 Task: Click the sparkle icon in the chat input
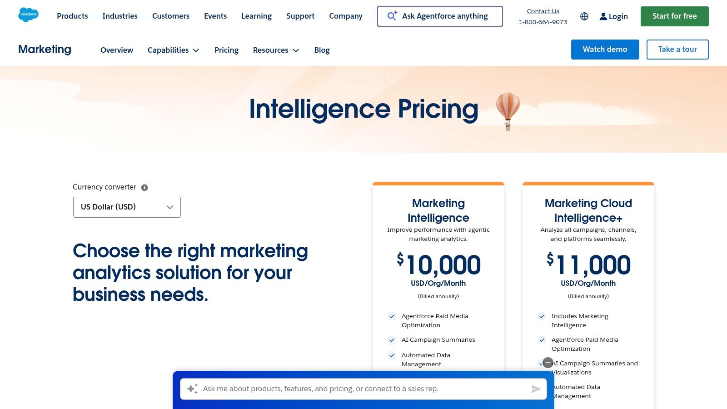[192, 389]
